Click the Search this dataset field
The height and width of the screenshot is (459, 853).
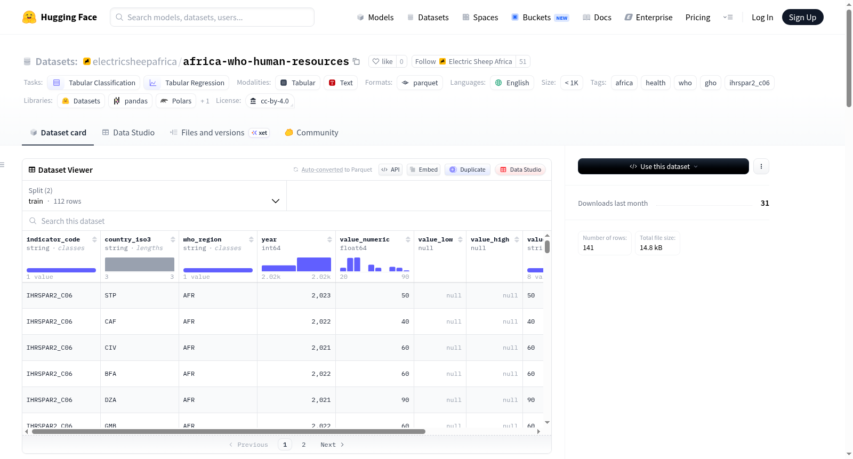coord(287,221)
